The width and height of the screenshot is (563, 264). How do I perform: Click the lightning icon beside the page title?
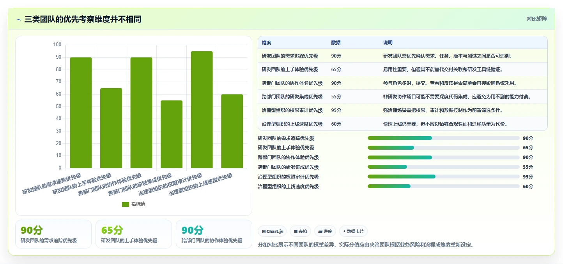pyautogui.click(x=18, y=19)
